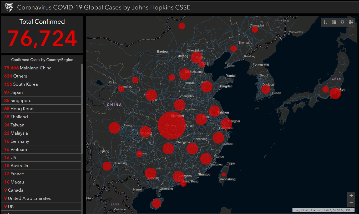359x214 pixels.
Task: Click the case circle near Daejeon
Action: pos(266,89)
